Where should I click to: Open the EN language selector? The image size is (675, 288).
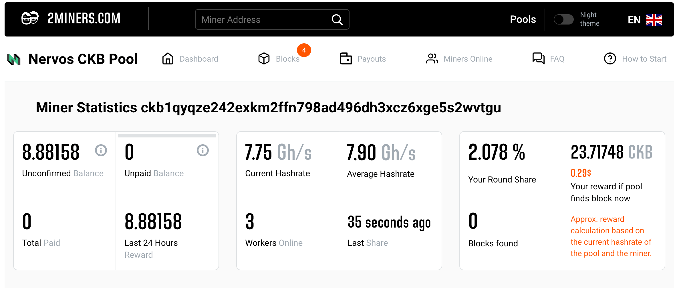pos(645,20)
